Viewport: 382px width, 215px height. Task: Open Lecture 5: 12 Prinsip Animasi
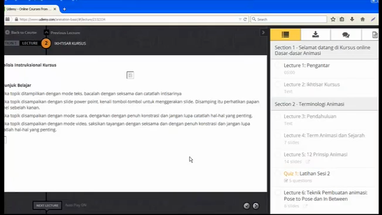(x=316, y=154)
